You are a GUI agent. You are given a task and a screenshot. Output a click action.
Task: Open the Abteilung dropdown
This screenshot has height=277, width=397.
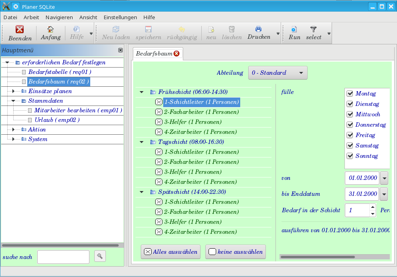[277, 73]
